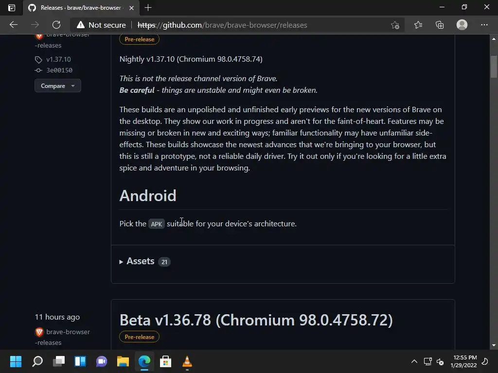Click the Pre-release badge under Beta
Viewport: 498px width, 373px height.
click(139, 337)
